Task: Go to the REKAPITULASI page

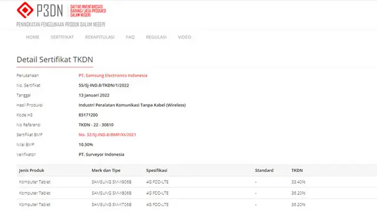Action: (100, 37)
